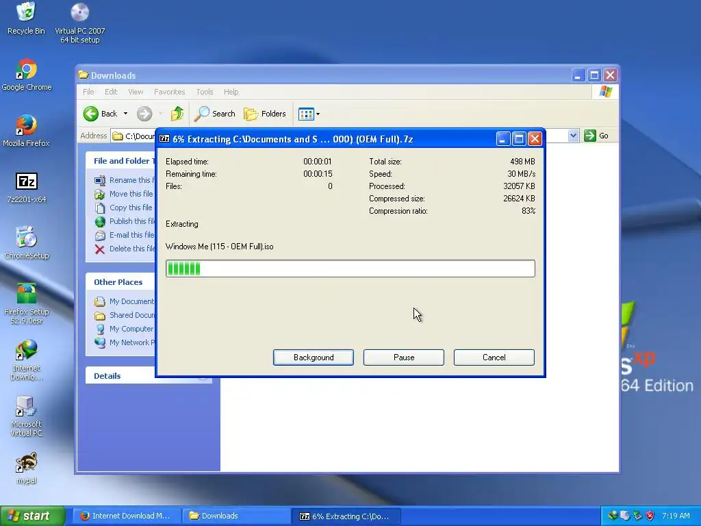Click Rename this file task link
The image size is (701, 526).
125,180
